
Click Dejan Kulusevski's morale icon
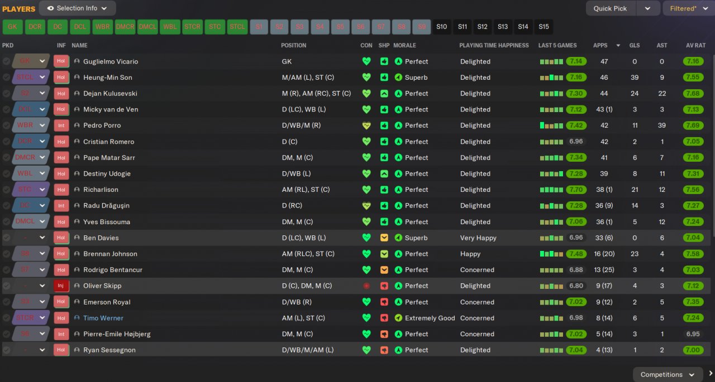[x=398, y=94]
